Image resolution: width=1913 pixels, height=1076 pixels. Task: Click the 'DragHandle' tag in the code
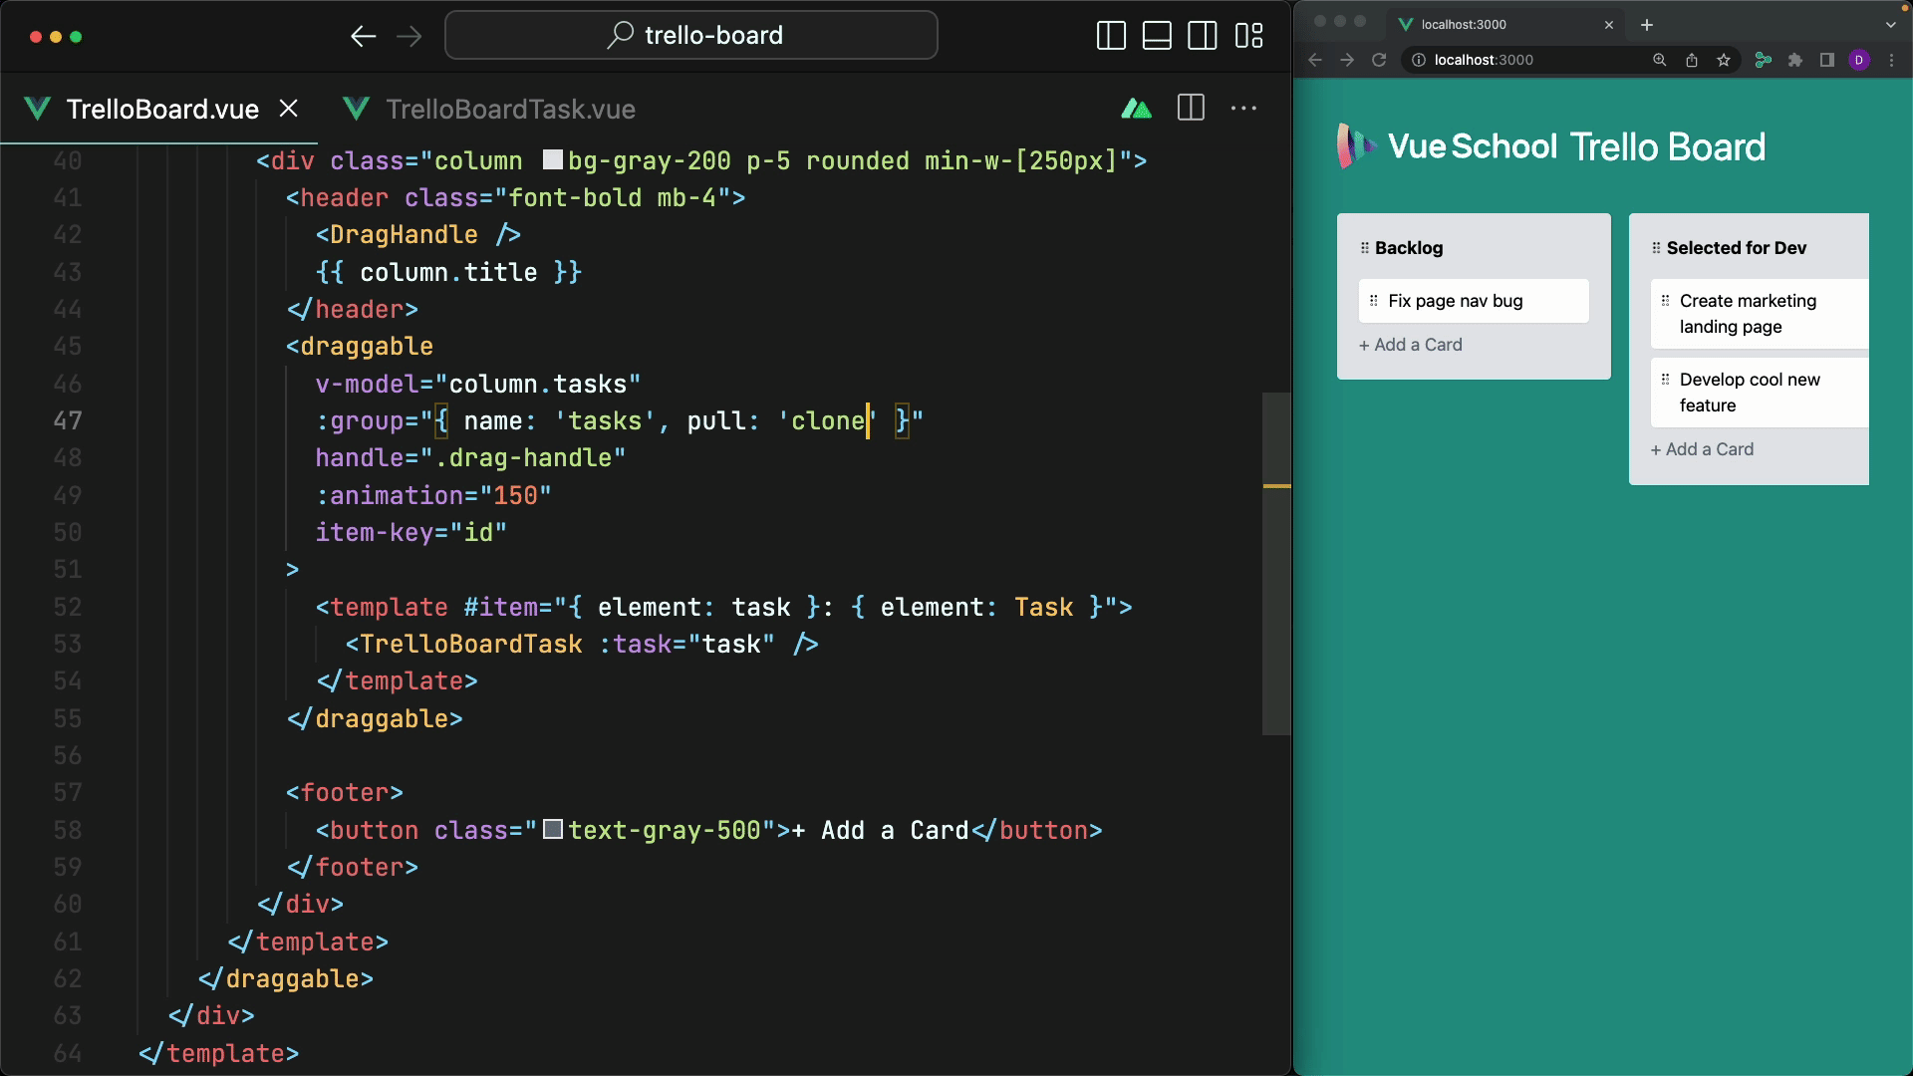404,234
